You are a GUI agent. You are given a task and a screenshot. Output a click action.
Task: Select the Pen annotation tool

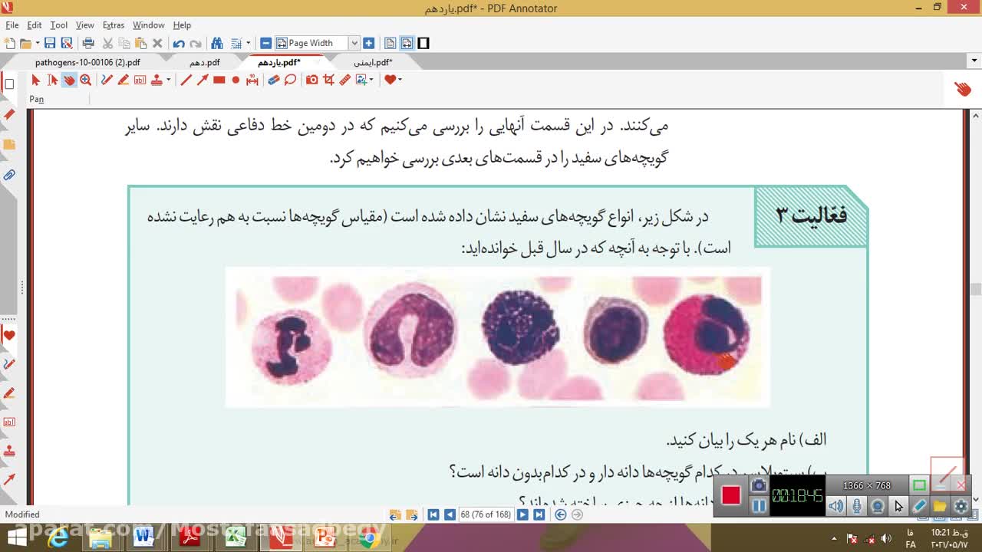coord(107,80)
